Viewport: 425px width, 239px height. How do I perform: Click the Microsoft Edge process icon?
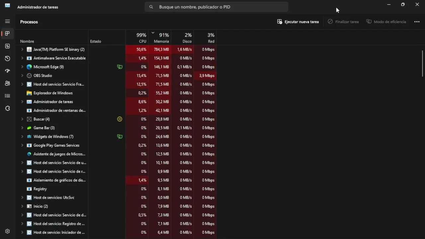point(29,67)
